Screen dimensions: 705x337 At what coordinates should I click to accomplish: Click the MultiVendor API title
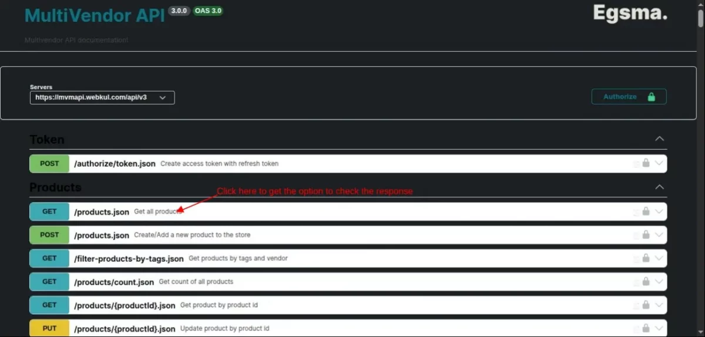[95, 15]
